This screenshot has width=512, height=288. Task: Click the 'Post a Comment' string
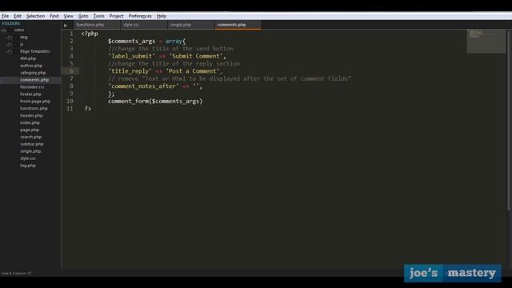[x=193, y=71]
